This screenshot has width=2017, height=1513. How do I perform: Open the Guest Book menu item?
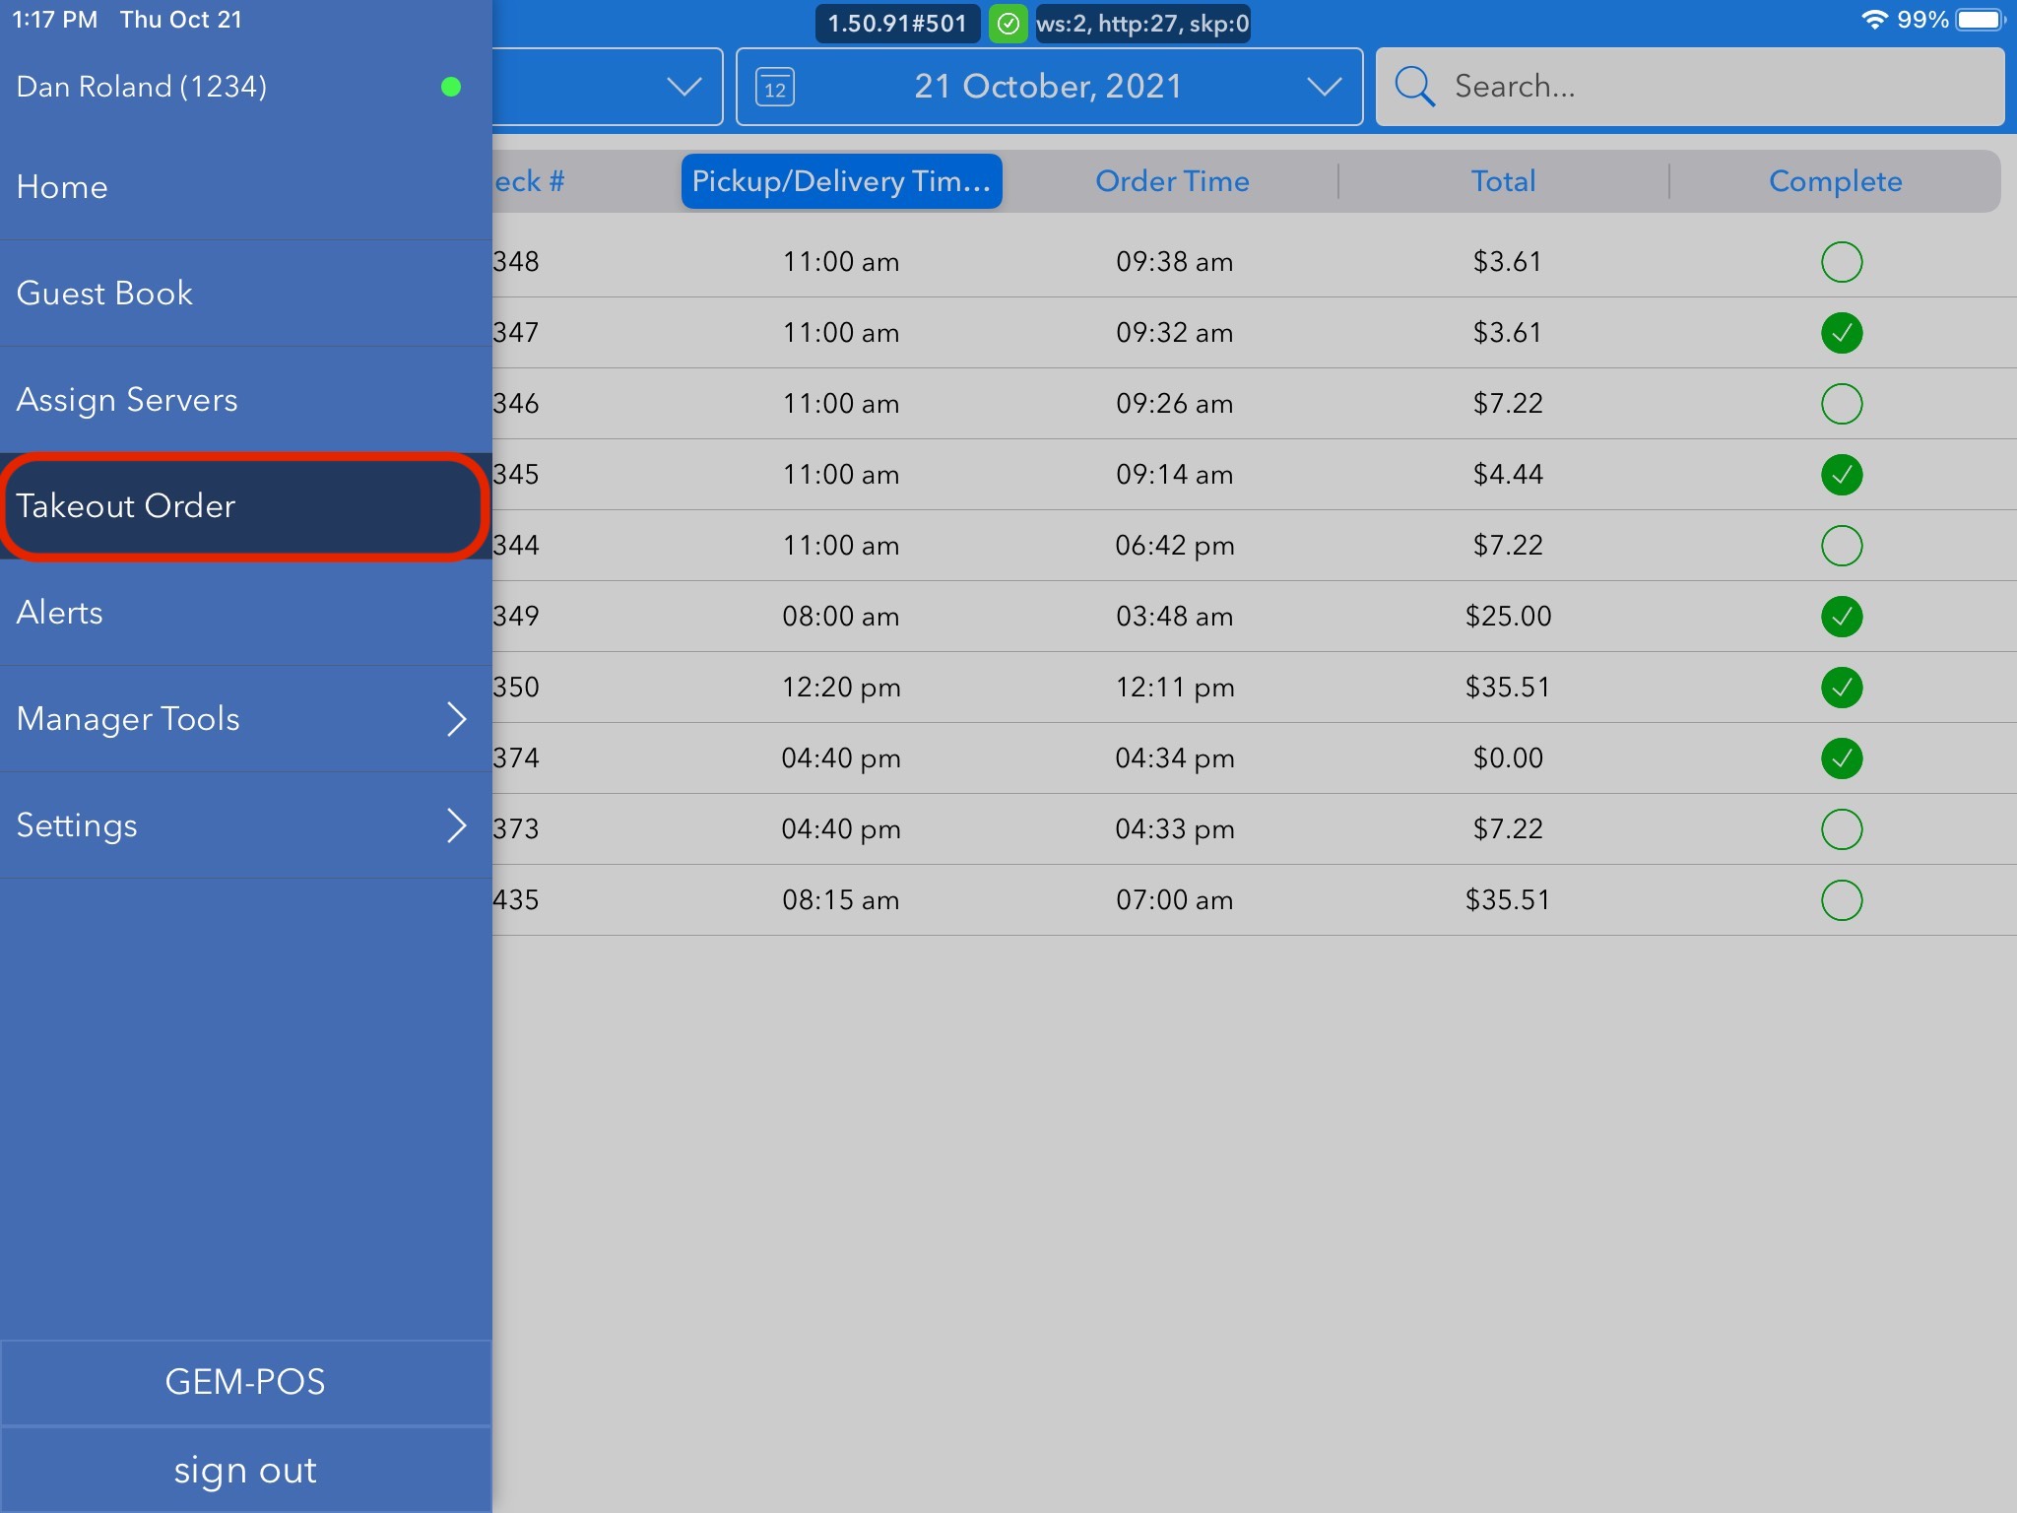105,294
